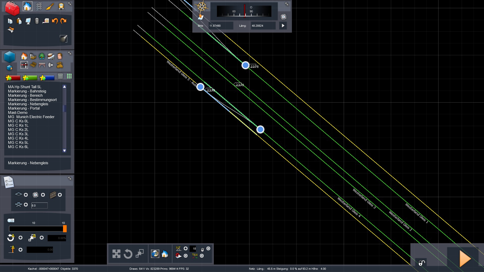The width and height of the screenshot is (484, 272).
Task: Select the tree vegetation category icon
Action: tap(42, 56)
